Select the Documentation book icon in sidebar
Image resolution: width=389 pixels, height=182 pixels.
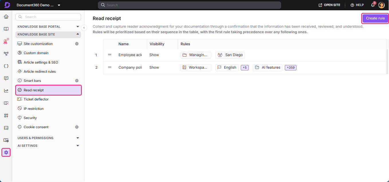tap(6, 29)
